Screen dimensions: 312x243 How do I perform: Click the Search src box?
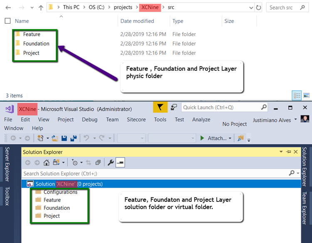288,7
